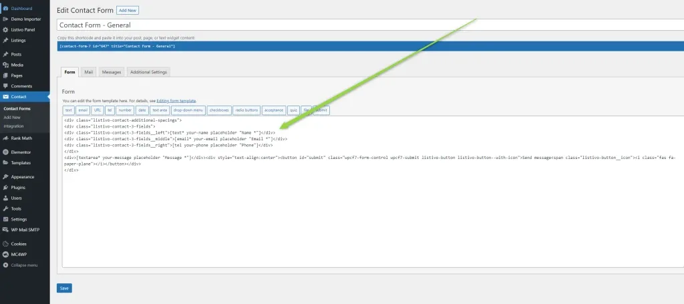Open the MC4WP icon
This screenshot has width=684, height=304.
pyautogui.click(x=5, y=255)
